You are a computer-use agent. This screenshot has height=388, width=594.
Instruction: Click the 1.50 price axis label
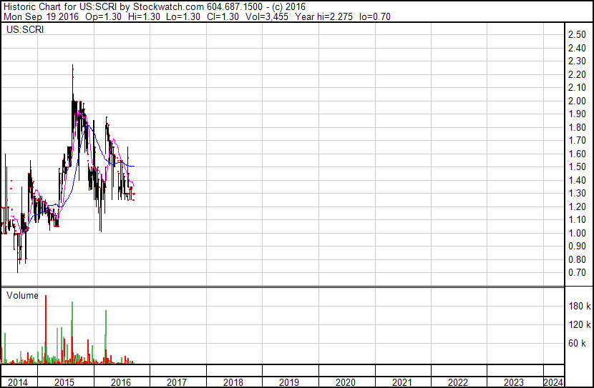pos(577,166)
